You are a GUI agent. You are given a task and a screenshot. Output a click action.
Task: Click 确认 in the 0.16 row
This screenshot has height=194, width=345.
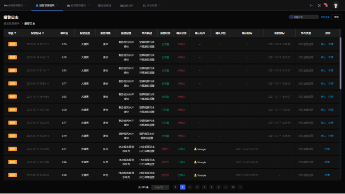coord(323,44)
